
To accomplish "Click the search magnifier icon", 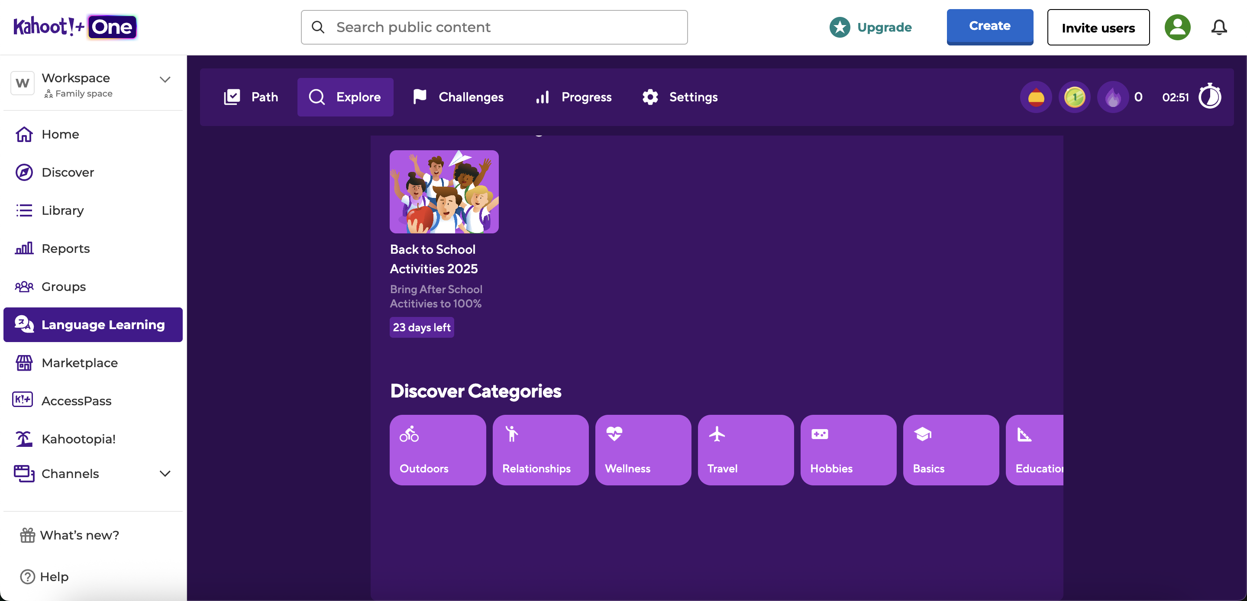I will click(318, 27).
